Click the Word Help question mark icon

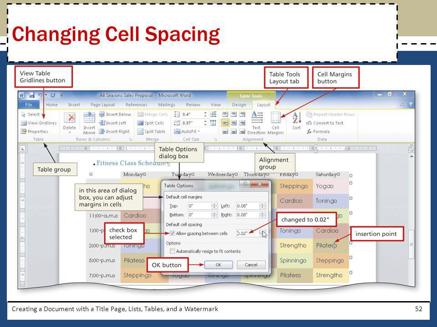(410, 104)
